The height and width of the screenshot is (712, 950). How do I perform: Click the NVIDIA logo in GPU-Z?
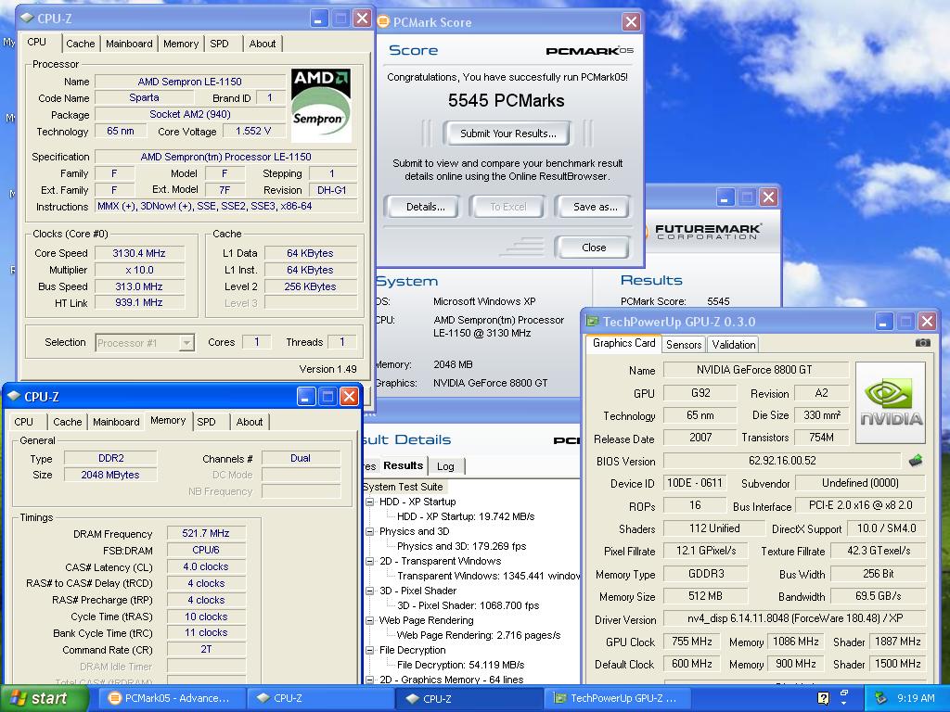tap(890, 402)
